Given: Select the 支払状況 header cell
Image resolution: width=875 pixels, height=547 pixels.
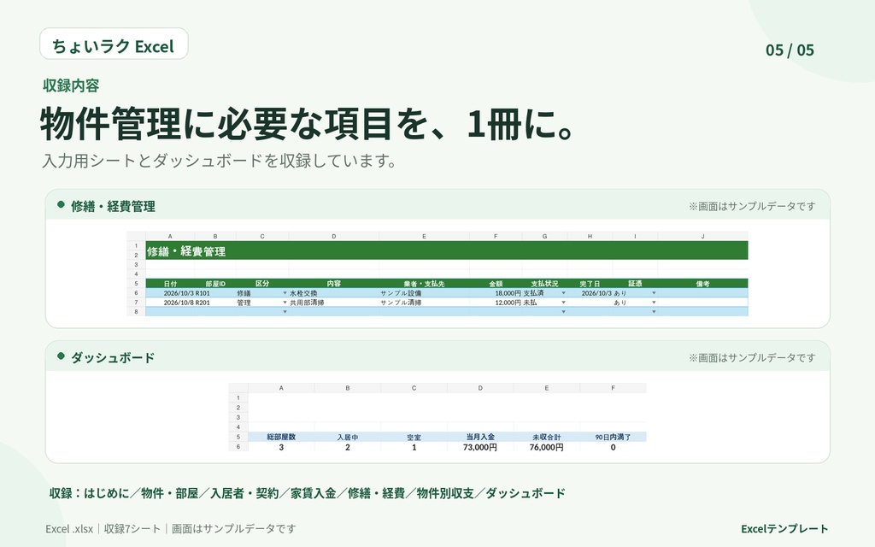Looking at the screenshot, I should [x=544, y=284].
